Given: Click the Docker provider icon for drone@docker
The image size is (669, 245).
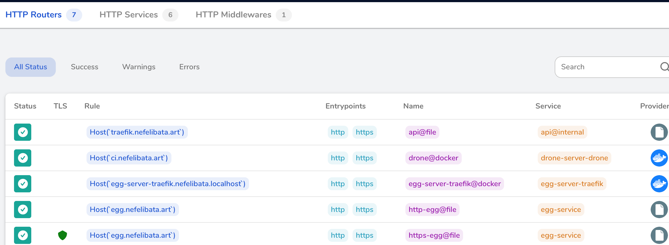Looking at the screenshot, I should click(659, 158).
